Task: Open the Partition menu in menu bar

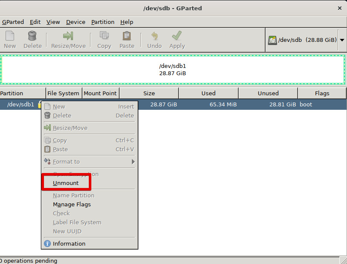Action: [x=103, y=22]
